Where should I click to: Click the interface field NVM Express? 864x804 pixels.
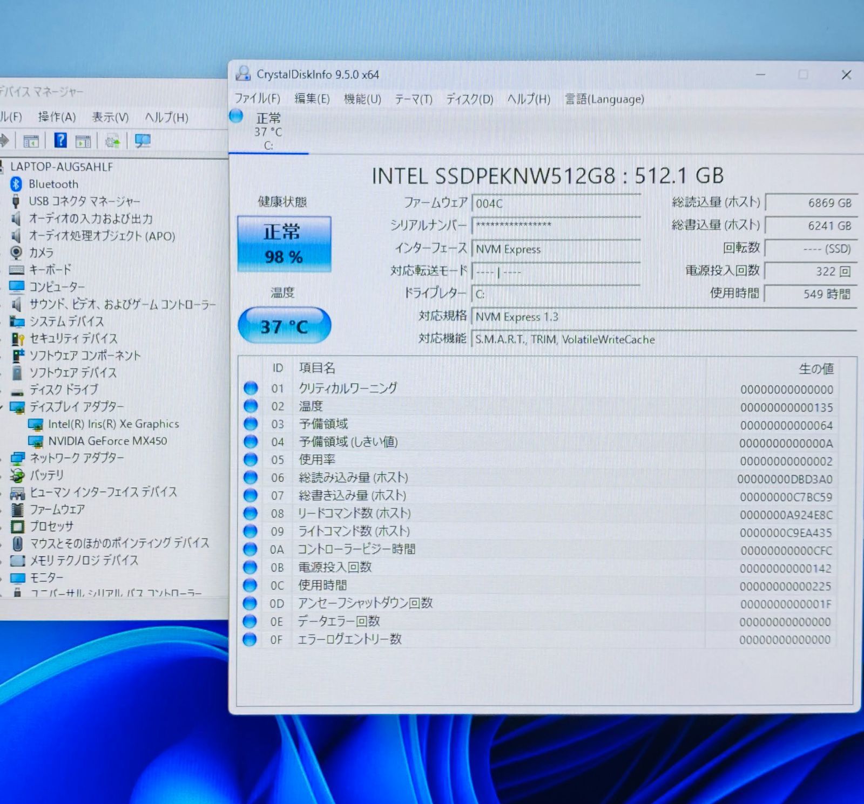pyautogui.click(x=556, y=249)
